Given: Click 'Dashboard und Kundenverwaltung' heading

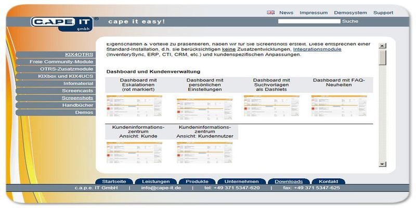Looking at the screenshot, I should (153, 72).
